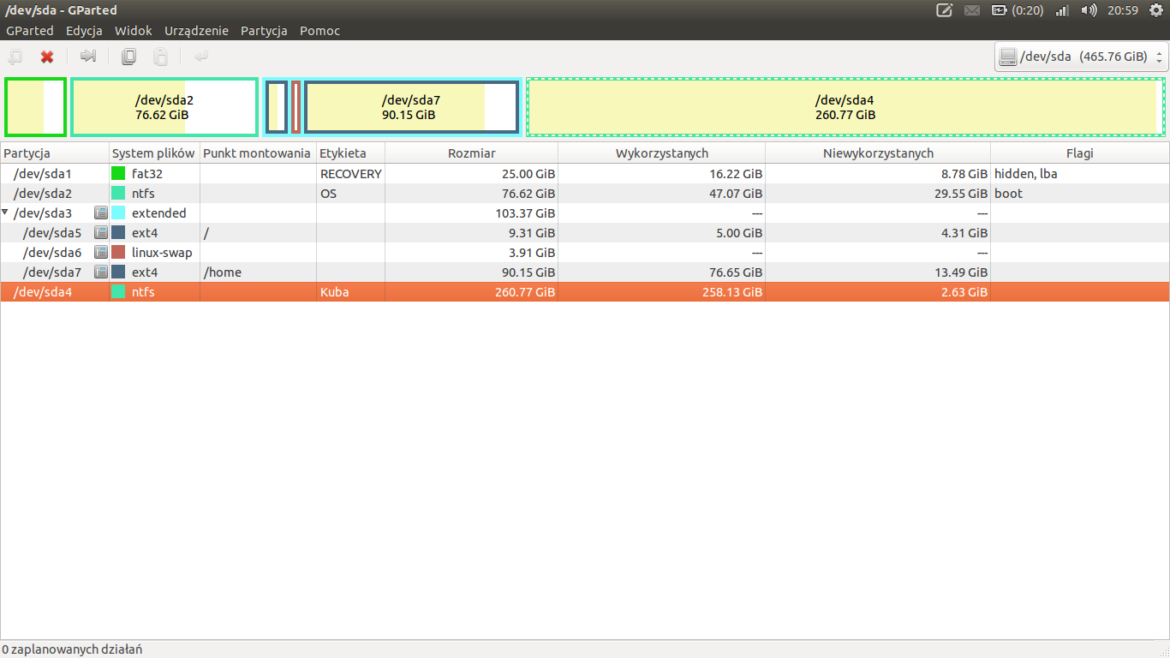Open the clock showing 20:59
This screenshot has height=658, width=1170.
1122,10
